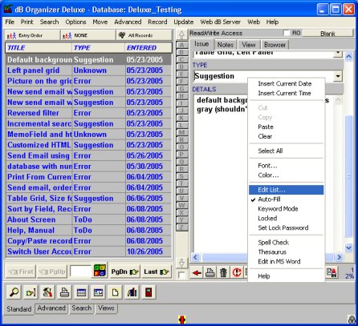Click the colored letters go-to icon
This screenshot has height=326, width=358.
100,271
